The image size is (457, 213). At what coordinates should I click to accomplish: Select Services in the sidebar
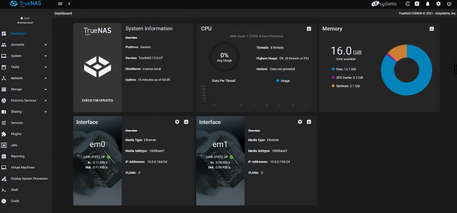17,123
